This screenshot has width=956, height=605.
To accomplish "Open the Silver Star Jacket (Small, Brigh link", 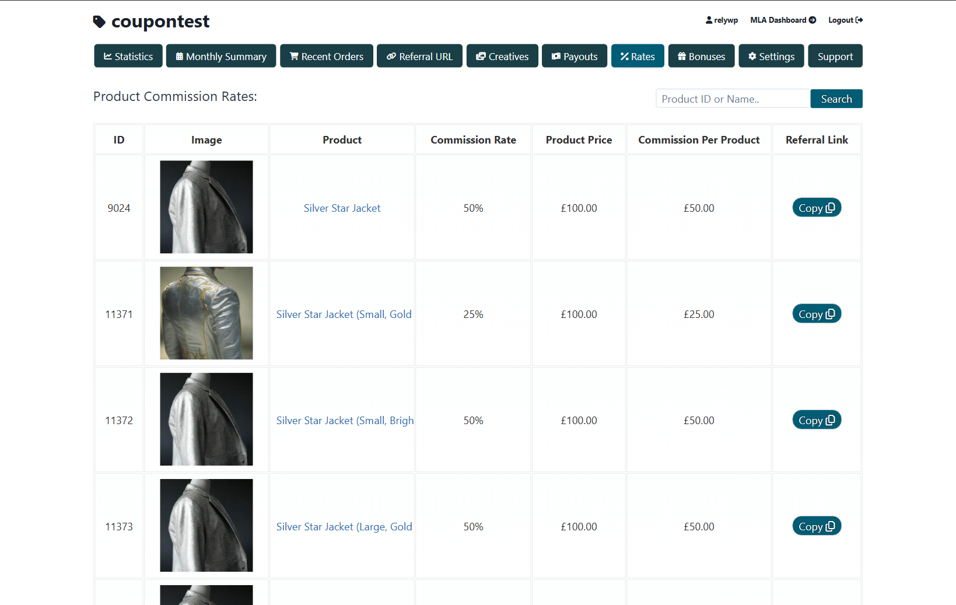I will click(x=345, y=421).
